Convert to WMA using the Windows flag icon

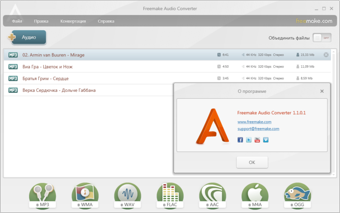point(85,195)
